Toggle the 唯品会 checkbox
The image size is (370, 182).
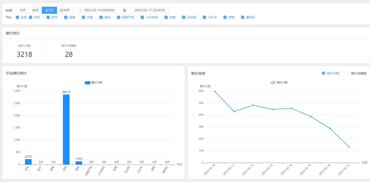243,17
